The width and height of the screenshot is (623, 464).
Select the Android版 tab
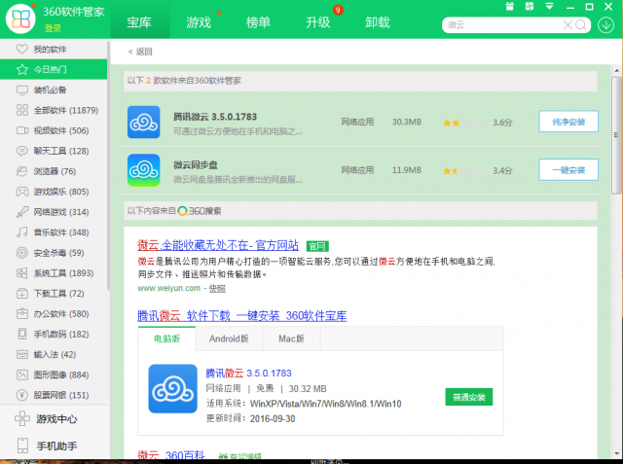(229, 339)
